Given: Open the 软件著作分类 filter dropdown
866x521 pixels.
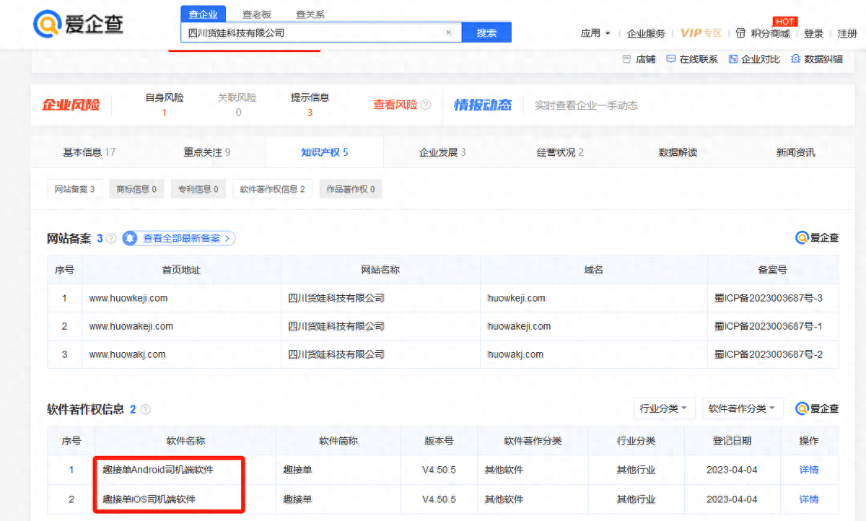Looking at the screenshot, I should (x=742, y=408).
